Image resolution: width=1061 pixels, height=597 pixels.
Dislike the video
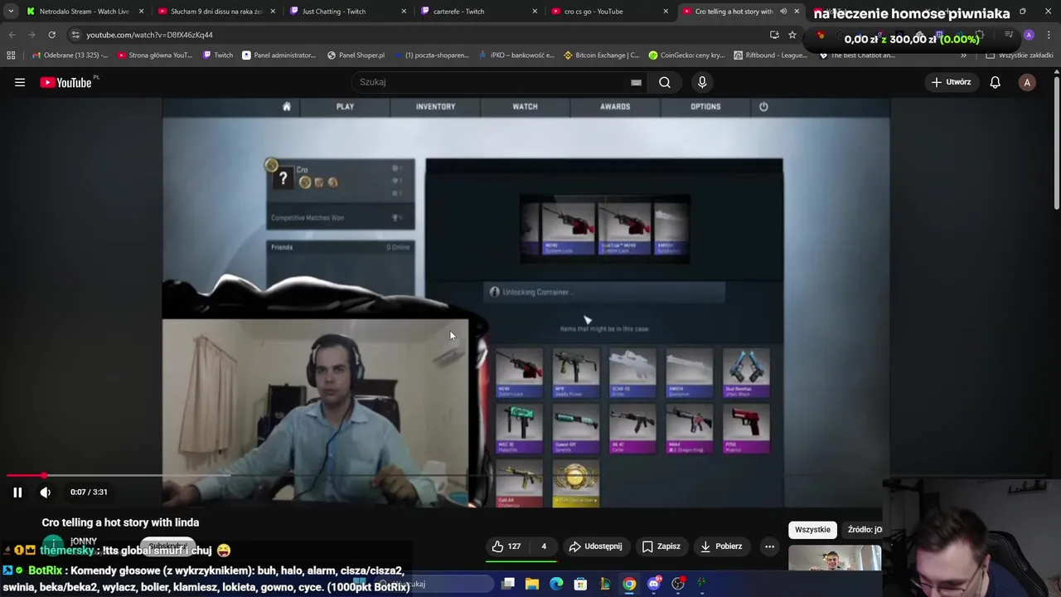pyautogui.click(x=544, y=546)
